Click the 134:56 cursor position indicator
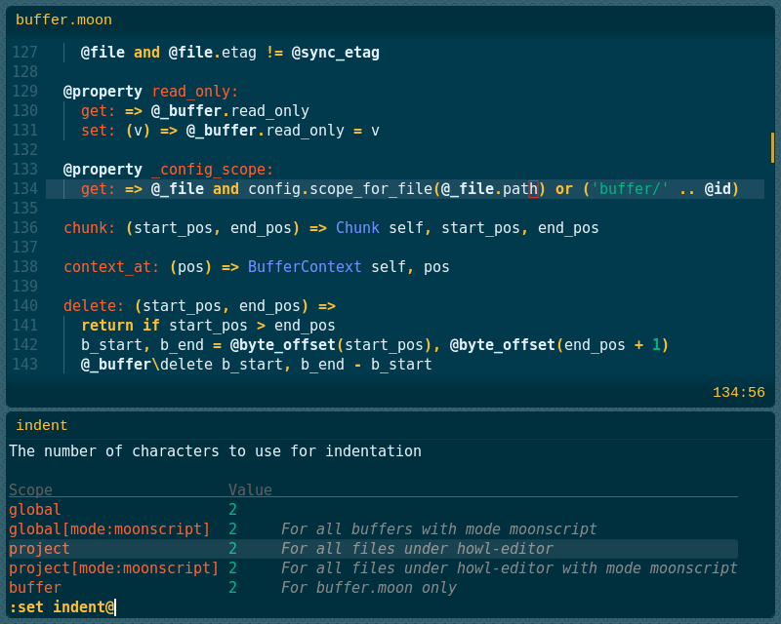 tap(738, 393)
